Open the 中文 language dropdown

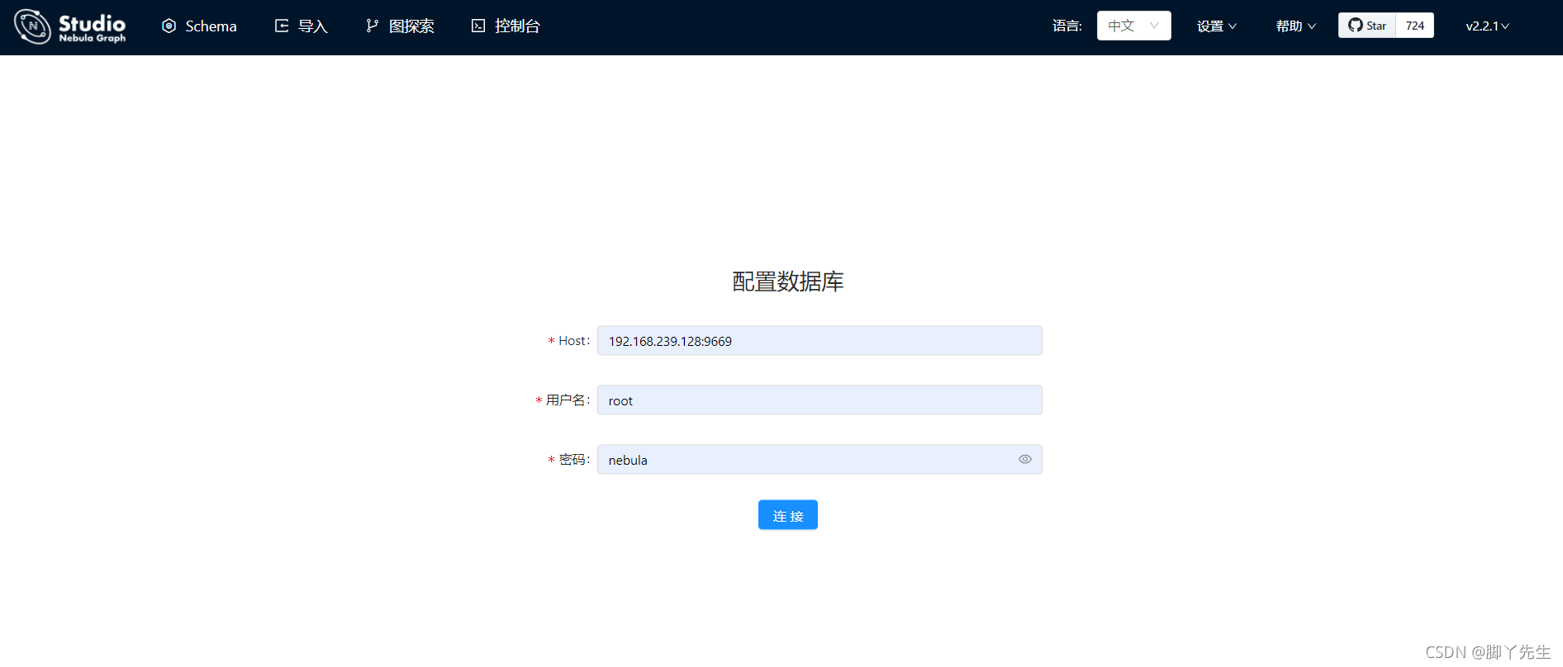(1133, 26)
